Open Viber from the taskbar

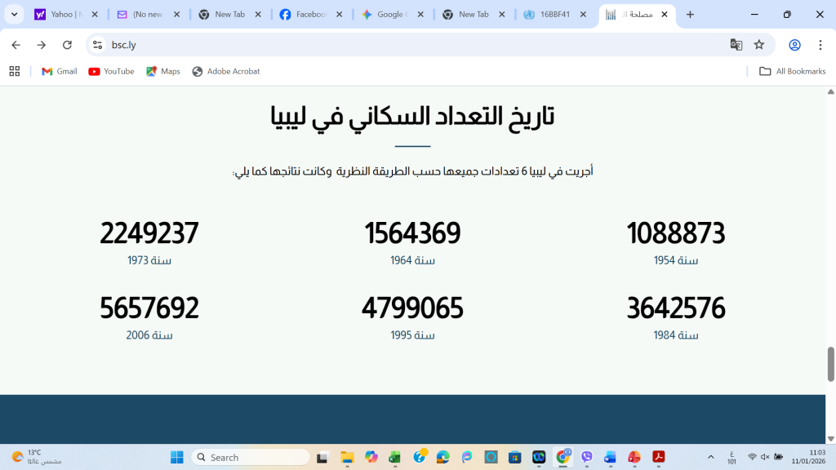[587, 457]
